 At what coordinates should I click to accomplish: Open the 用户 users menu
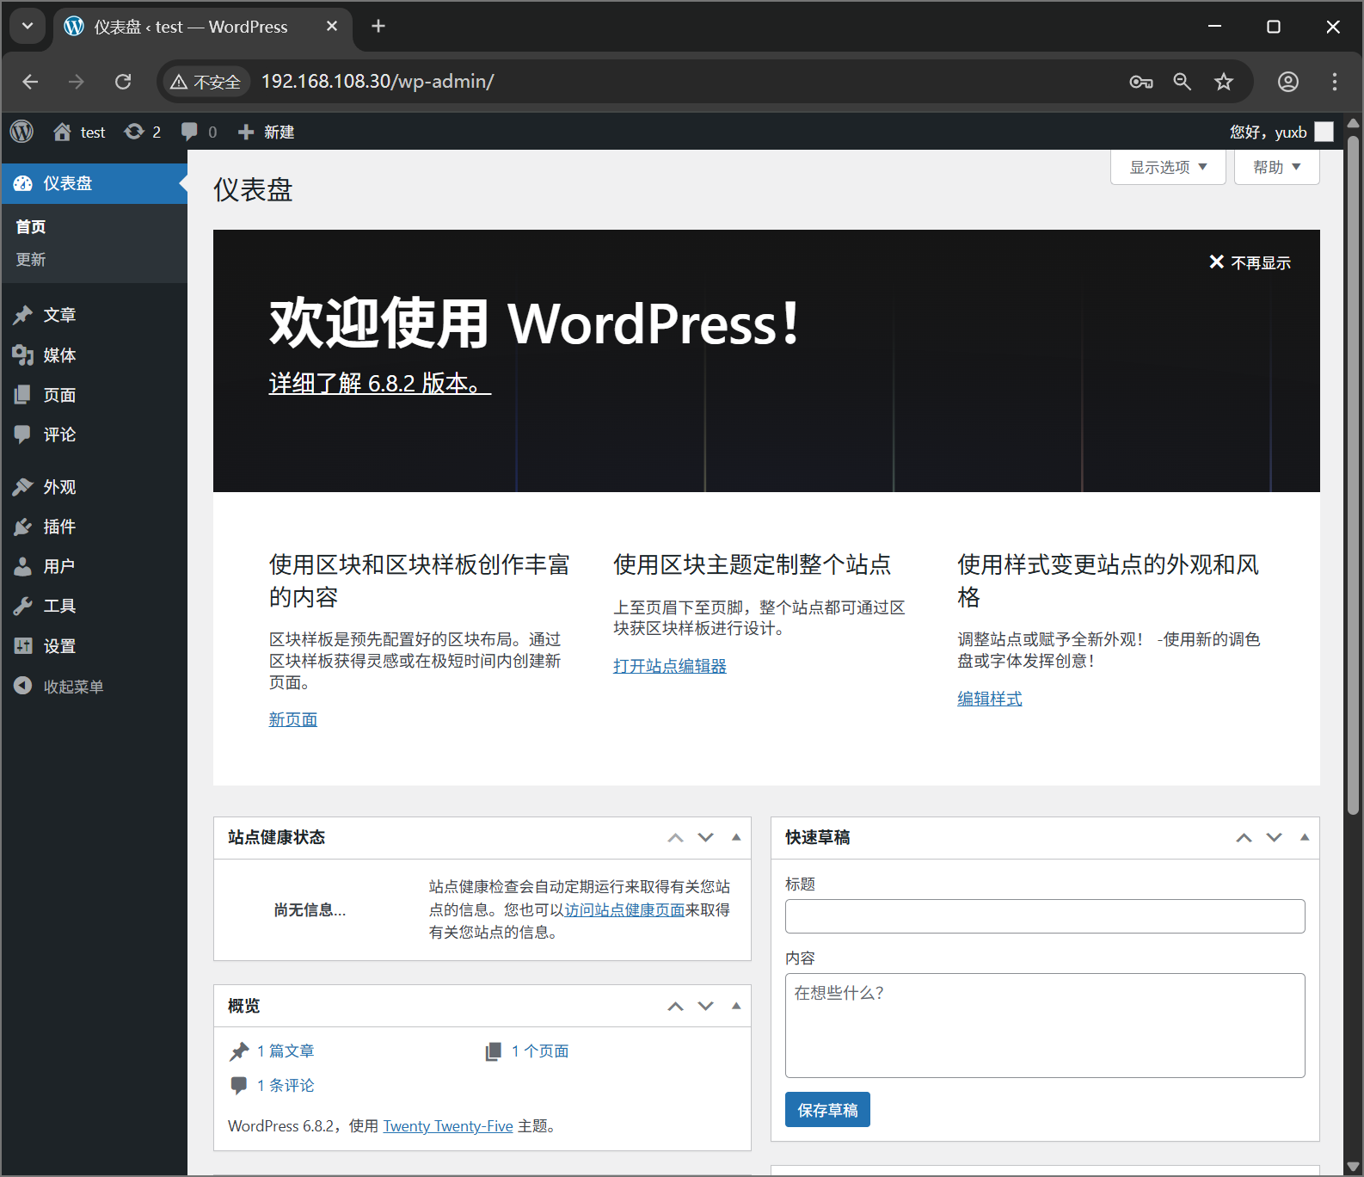(x=94, y=566)
